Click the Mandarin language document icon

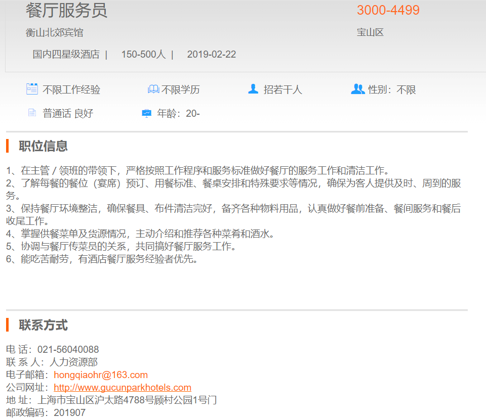click(32, 113)
